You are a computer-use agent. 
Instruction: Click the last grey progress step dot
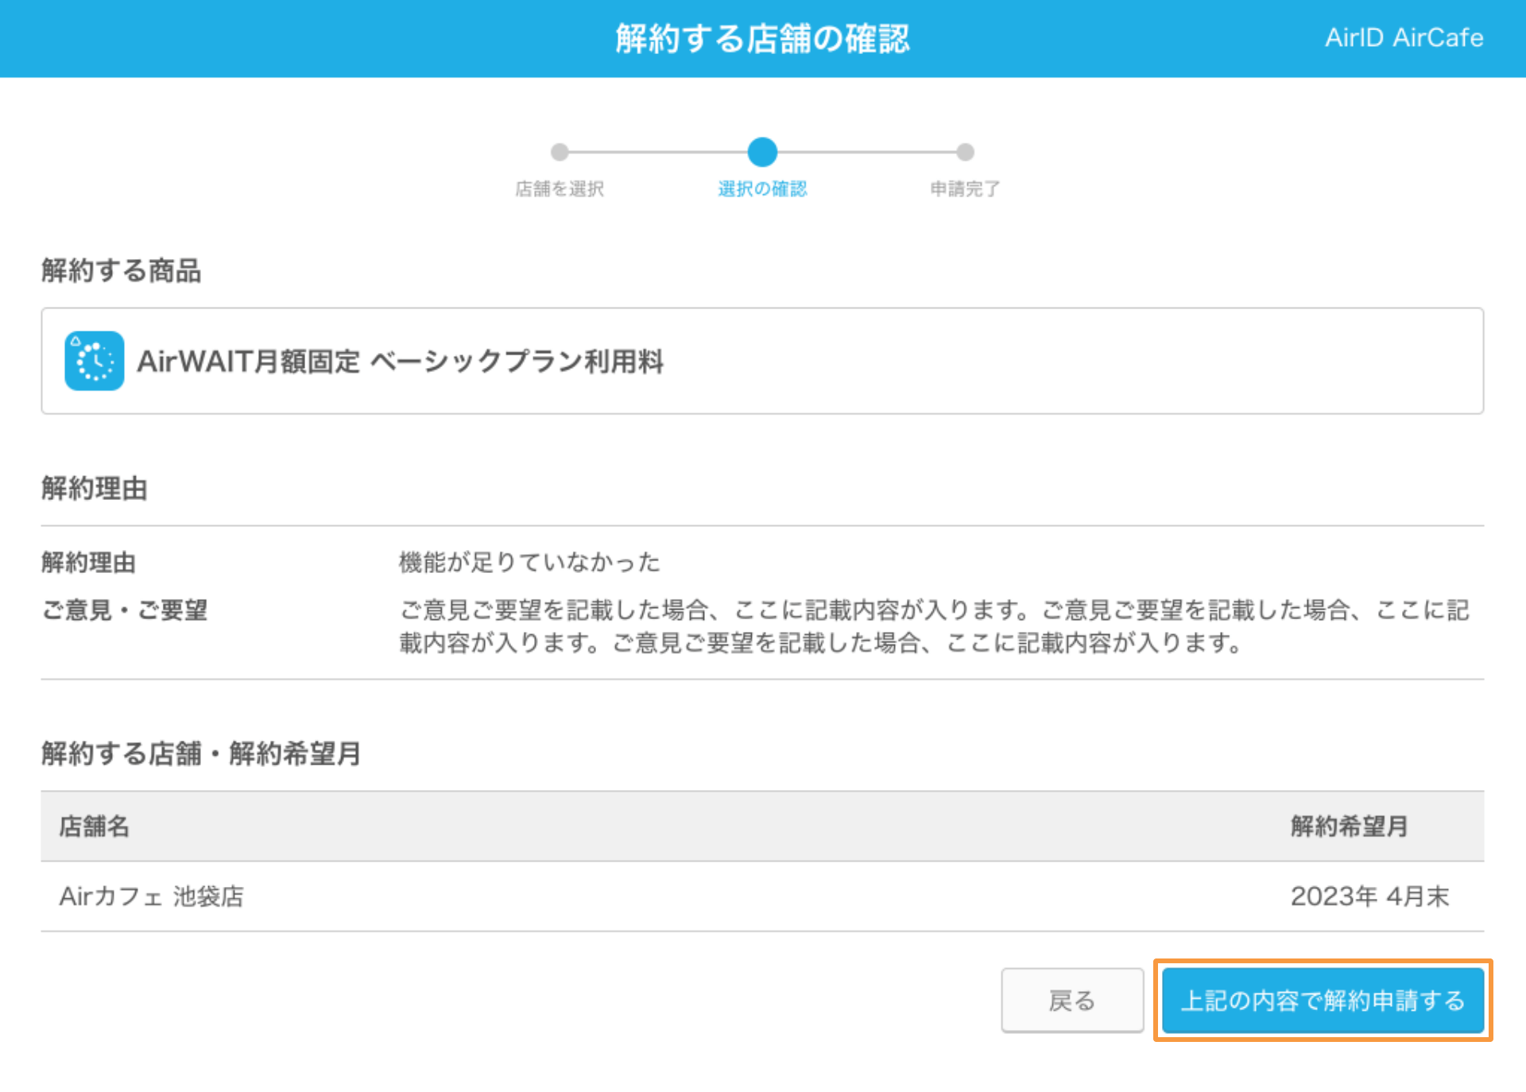(965, 152)
